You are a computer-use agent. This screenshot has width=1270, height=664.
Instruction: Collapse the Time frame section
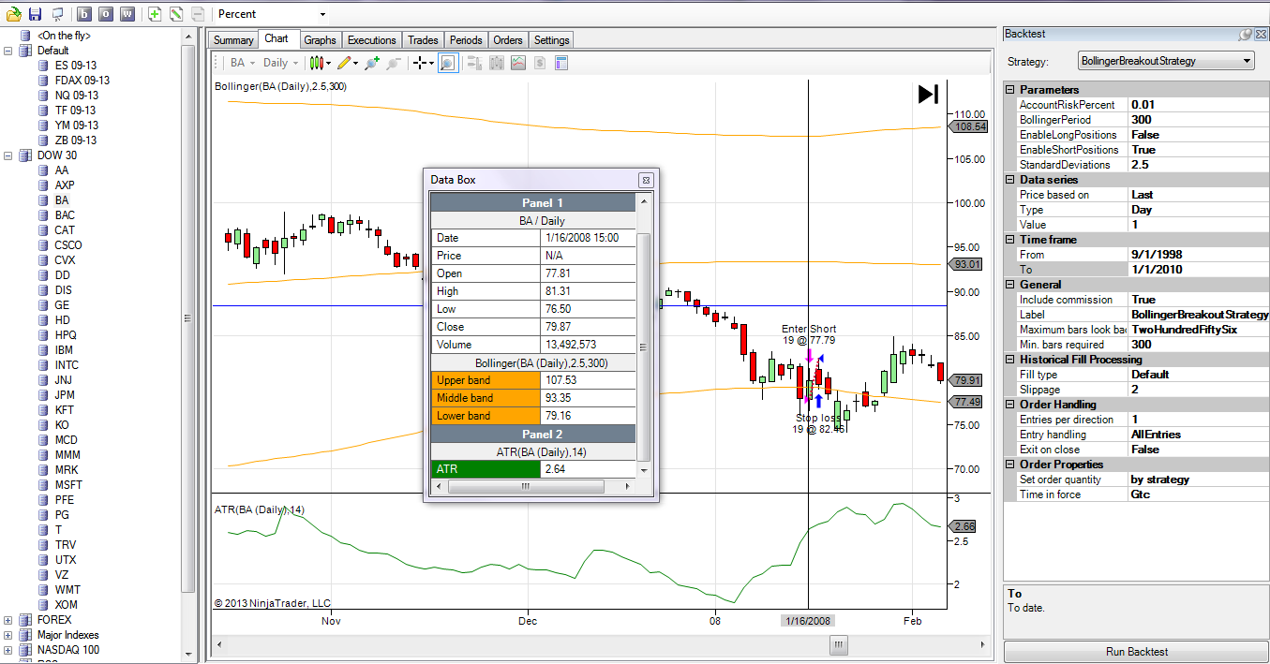pos(1011,240)
